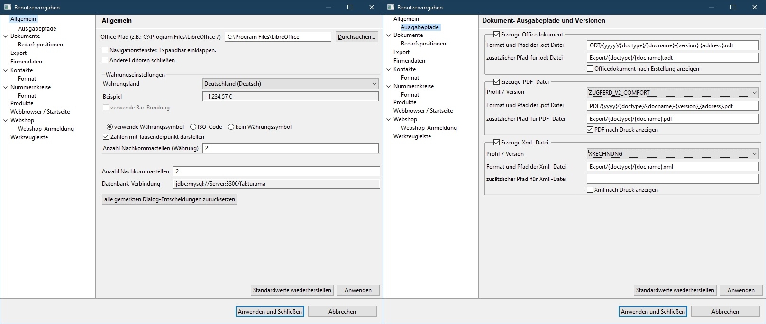This screenshot has width=766, height=324.
Task: Collapse the Dokumente tree node in left window
Action: 5,36
